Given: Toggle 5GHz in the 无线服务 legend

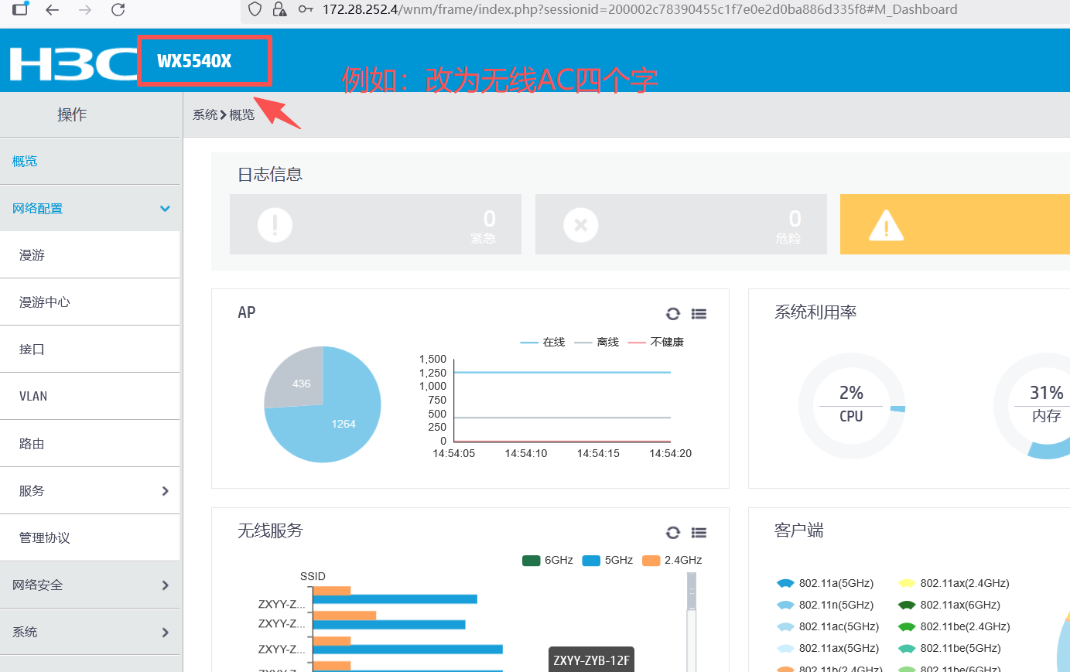Looking at the screenshot, I should pos(607,560).
